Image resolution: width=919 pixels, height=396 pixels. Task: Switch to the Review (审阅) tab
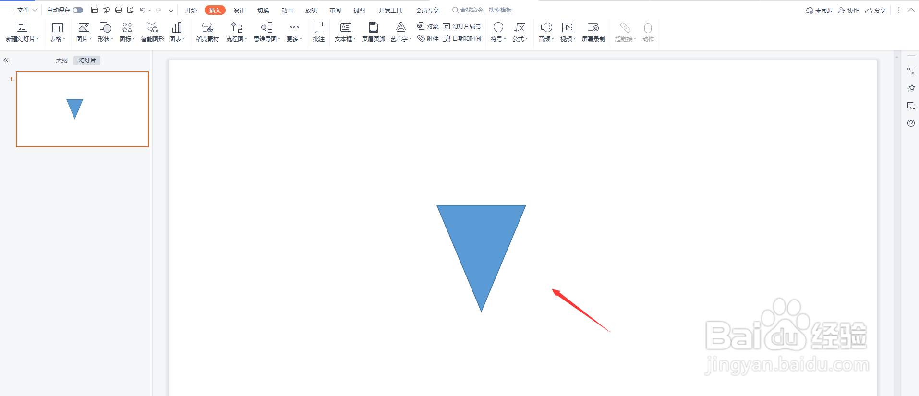tap(335, 10)
